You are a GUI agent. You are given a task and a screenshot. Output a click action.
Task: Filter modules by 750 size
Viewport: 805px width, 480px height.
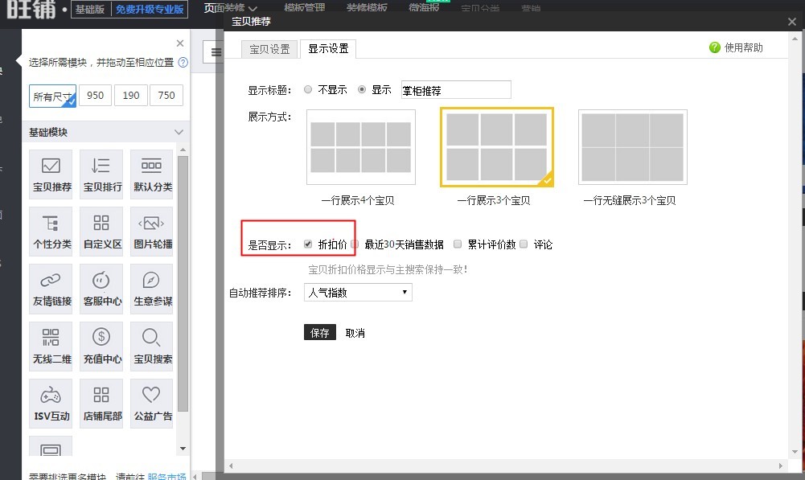pos(166,96)
